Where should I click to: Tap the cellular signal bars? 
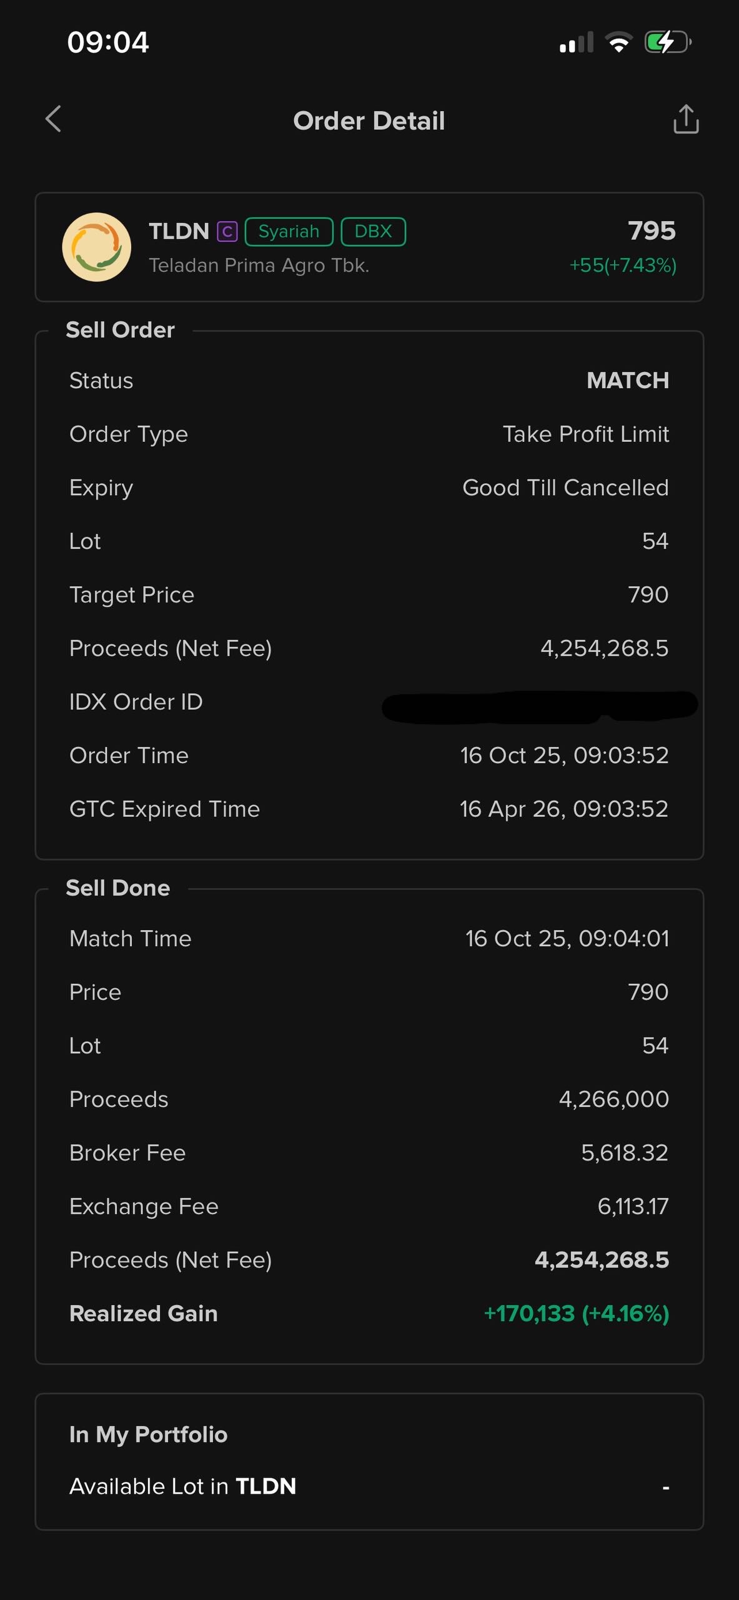tap(576, 43)
